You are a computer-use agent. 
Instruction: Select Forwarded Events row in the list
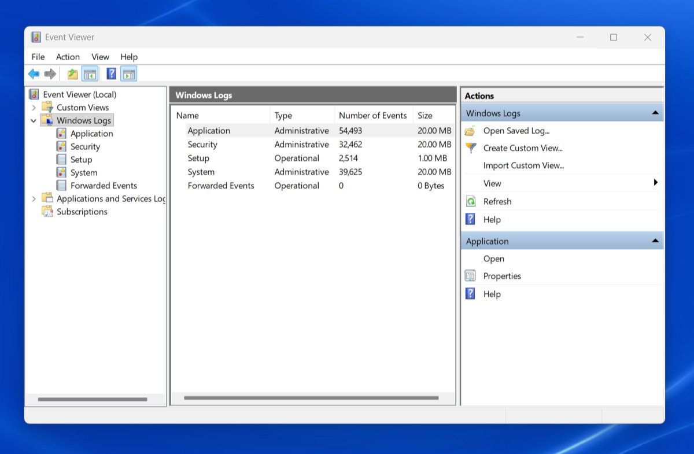(313, 186)
